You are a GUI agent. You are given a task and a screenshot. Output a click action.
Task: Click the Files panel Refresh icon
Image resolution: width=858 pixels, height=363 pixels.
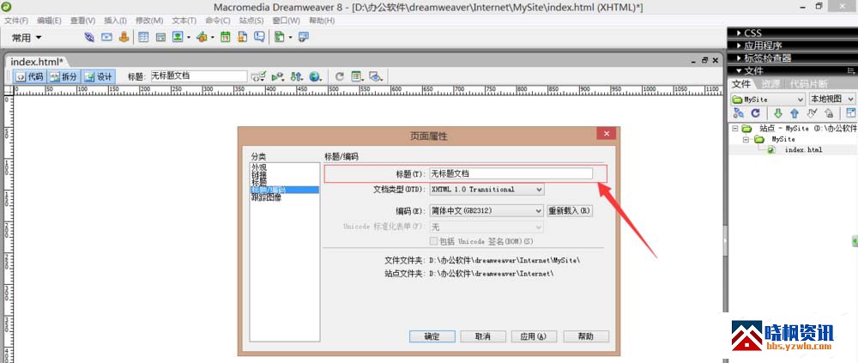(x=755, y=113)
